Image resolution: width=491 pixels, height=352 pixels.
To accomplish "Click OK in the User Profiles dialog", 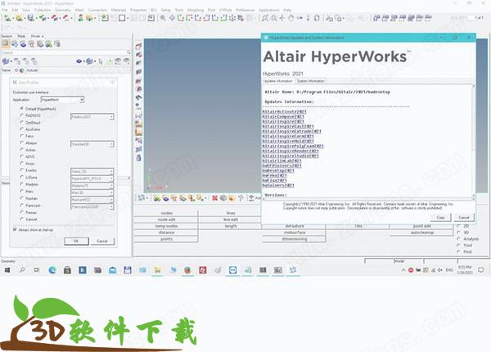I will (76, 241).
